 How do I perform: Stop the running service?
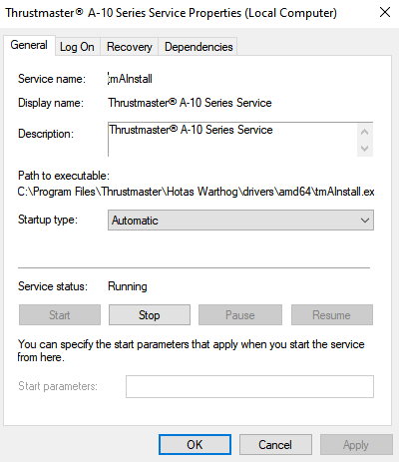[150, 315]
